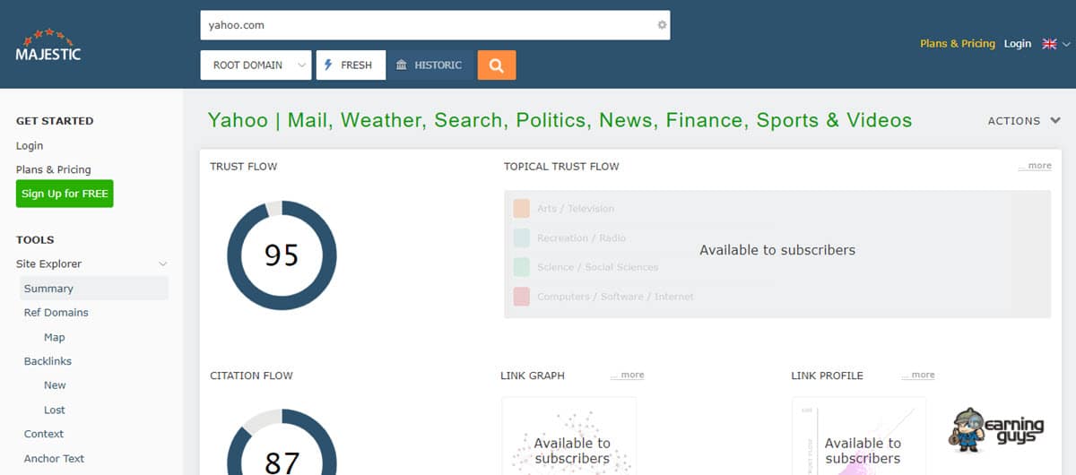Open Plans & Pricing in sidebar

click(54, 169)
